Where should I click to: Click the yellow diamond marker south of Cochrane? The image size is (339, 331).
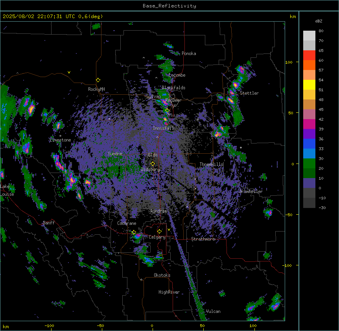coord(134,232)
